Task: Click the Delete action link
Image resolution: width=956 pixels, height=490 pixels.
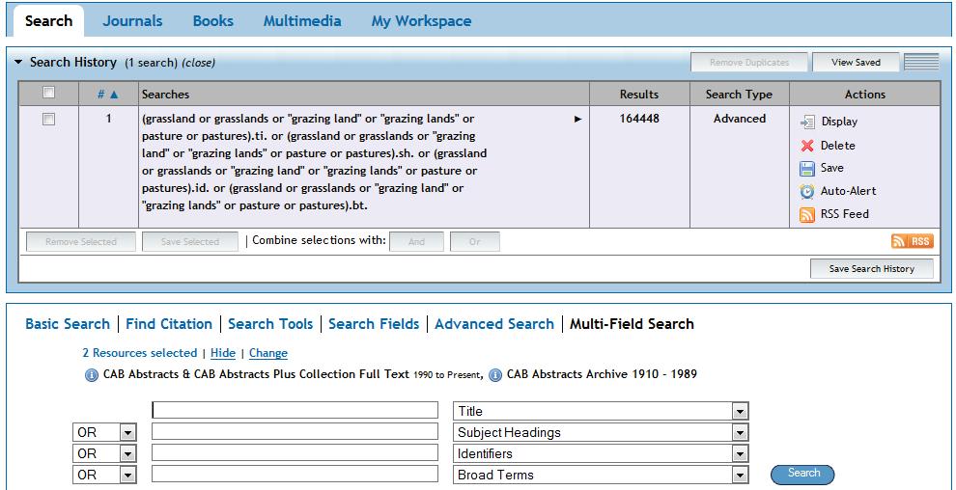Action: (x=838, y=146)
